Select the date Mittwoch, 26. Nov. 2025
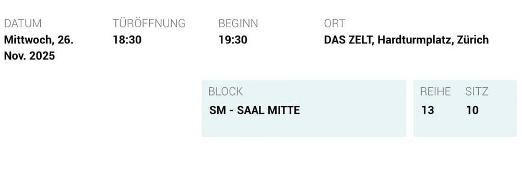522x188 pixels. pyautogui.click(x=39, y=48)
